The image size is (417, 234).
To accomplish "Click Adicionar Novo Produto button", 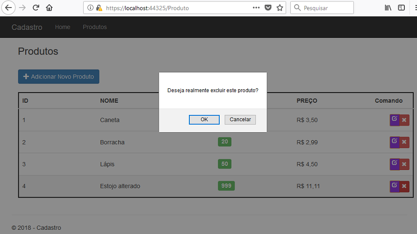I will tap(58, 77).
